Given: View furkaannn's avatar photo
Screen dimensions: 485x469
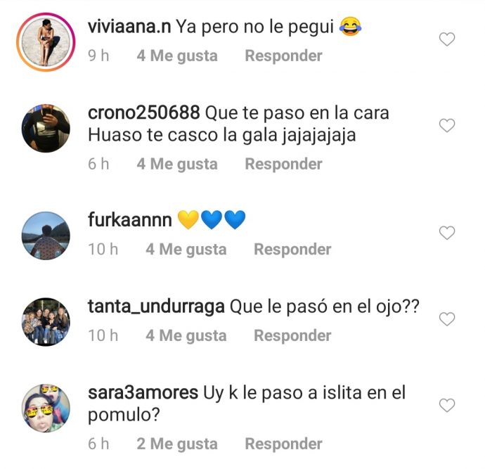Looking at the screenshot, I should pos(46,236).
